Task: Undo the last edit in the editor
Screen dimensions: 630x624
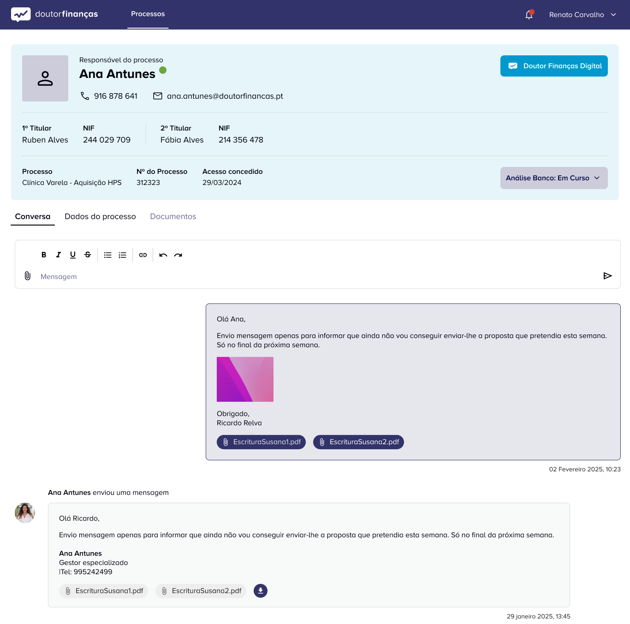Action: [163, 255]
